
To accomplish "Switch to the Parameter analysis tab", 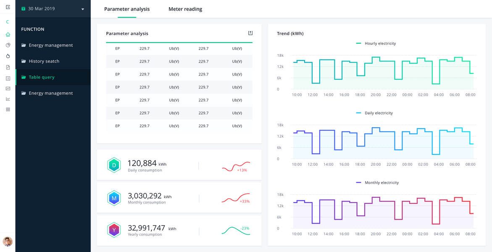I will tap(127, 9).
